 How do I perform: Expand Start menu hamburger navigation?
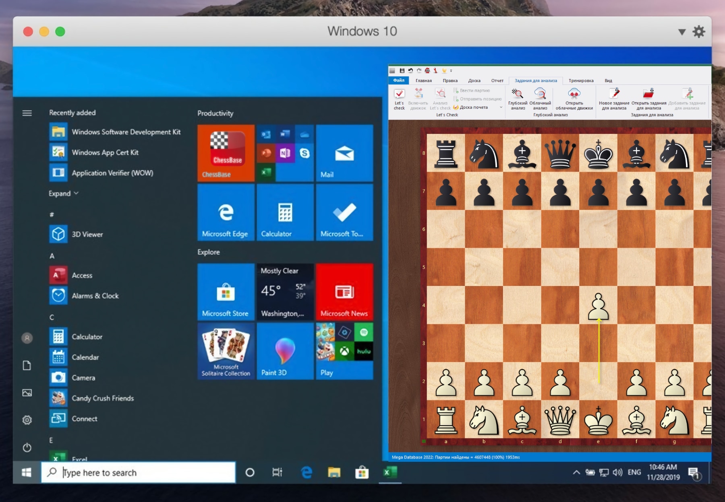point(27,113)
